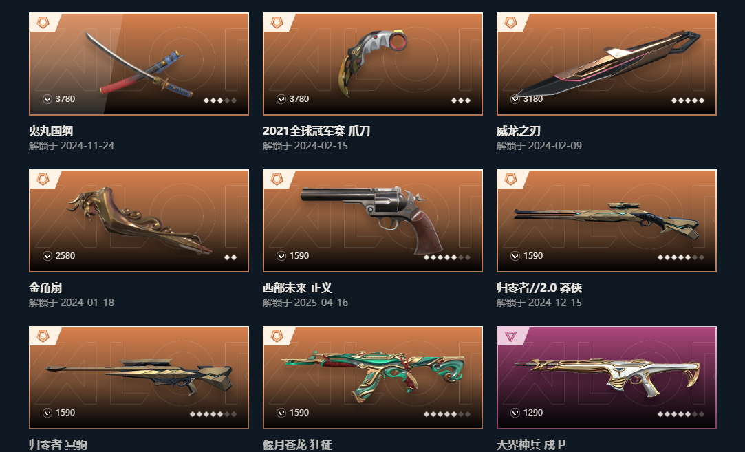Image resolution: width=745 pixels, height=452 pixels.
Task: Open the 鬼丸国纲 katana skin card
Action: tap(139, 64)
